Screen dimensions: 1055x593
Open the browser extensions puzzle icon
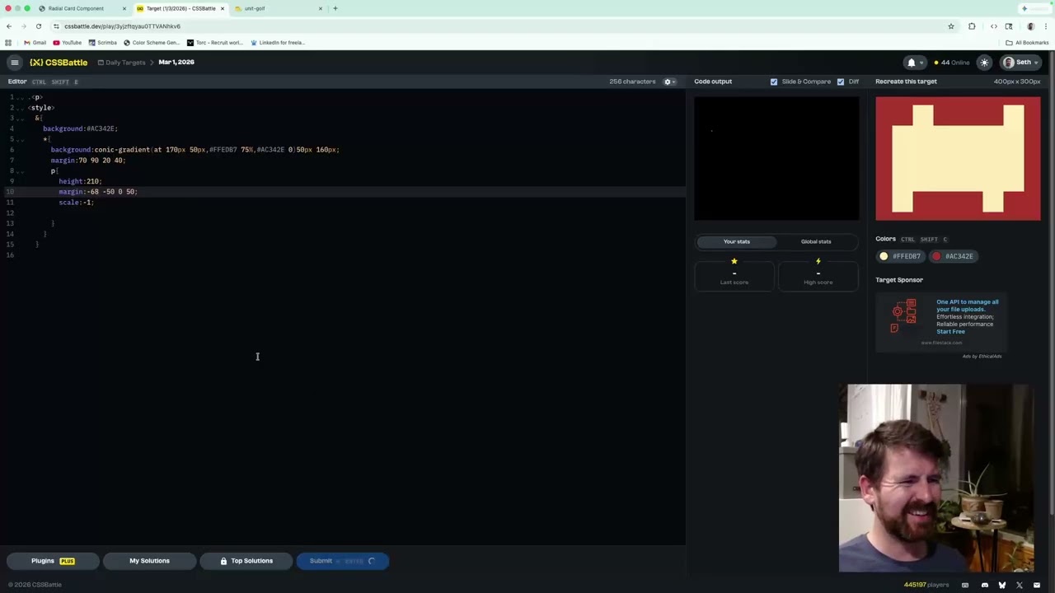[972, 26]
